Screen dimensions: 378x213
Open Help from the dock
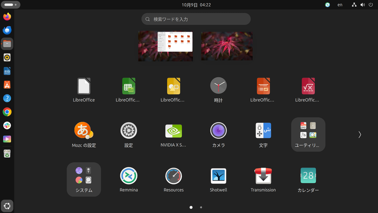pos(7,98)
